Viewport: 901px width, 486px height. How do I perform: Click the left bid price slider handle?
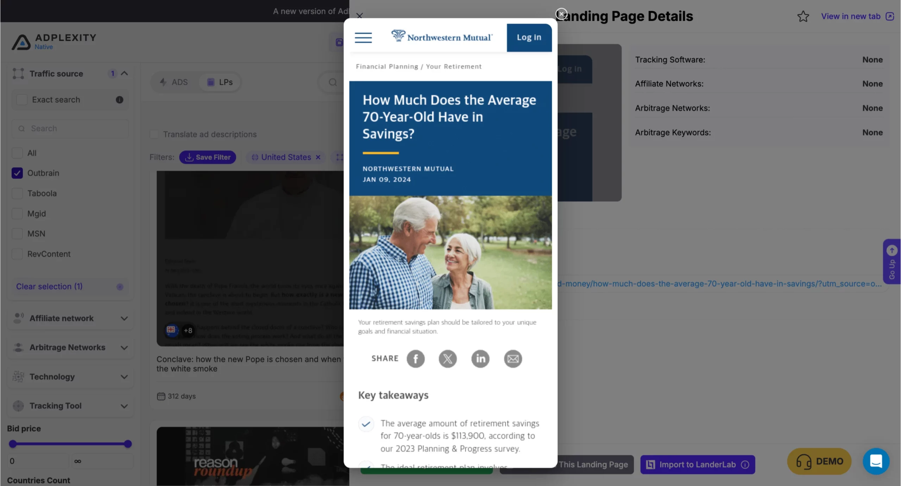click(x=13, y=444)
